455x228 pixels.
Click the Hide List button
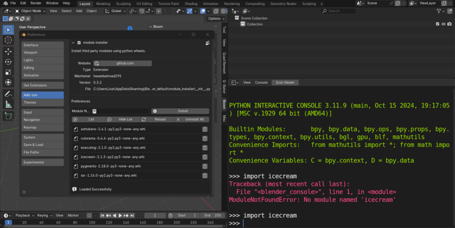point(123,120)
